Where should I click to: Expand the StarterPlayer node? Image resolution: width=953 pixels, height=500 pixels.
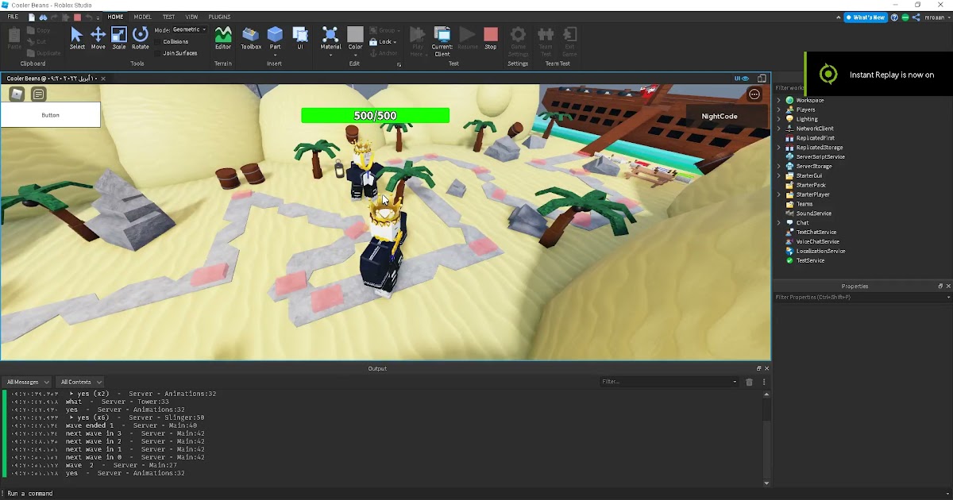[x=779, y=194]
